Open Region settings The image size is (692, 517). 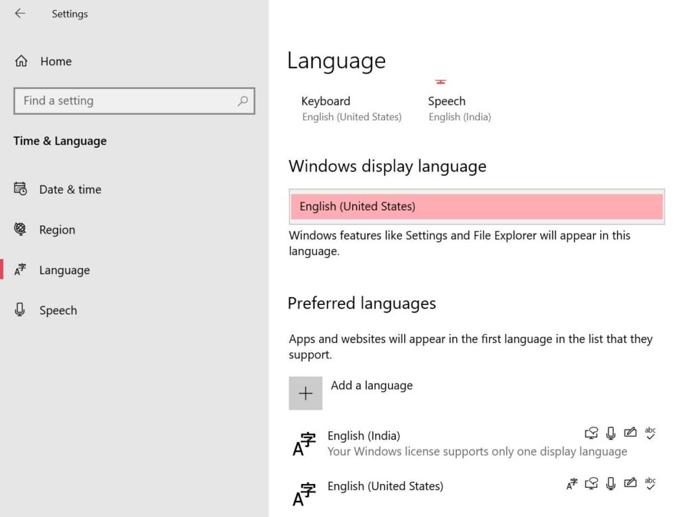click(x=57, y=229)
